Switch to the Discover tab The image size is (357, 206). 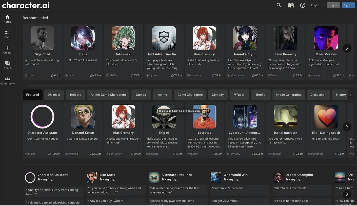point(54,95)
